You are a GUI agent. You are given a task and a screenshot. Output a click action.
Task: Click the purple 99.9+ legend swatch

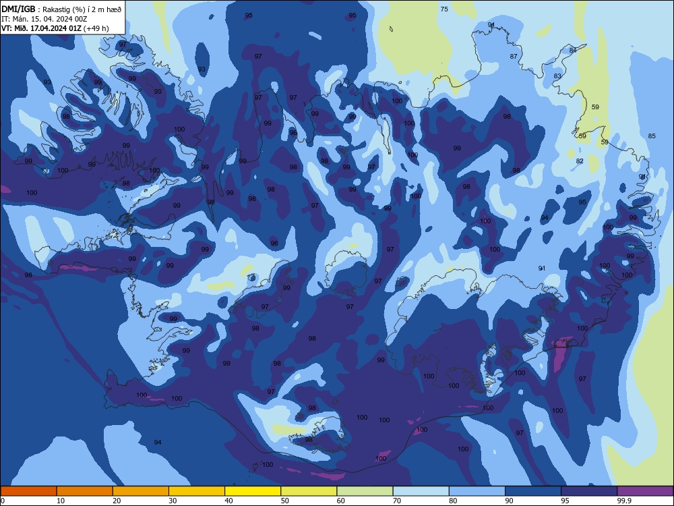click(x=645, y=491)
